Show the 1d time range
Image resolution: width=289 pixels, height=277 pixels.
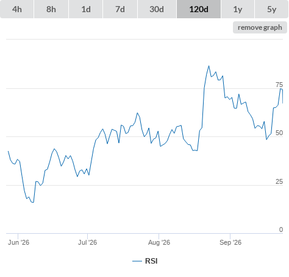(86, 9)
